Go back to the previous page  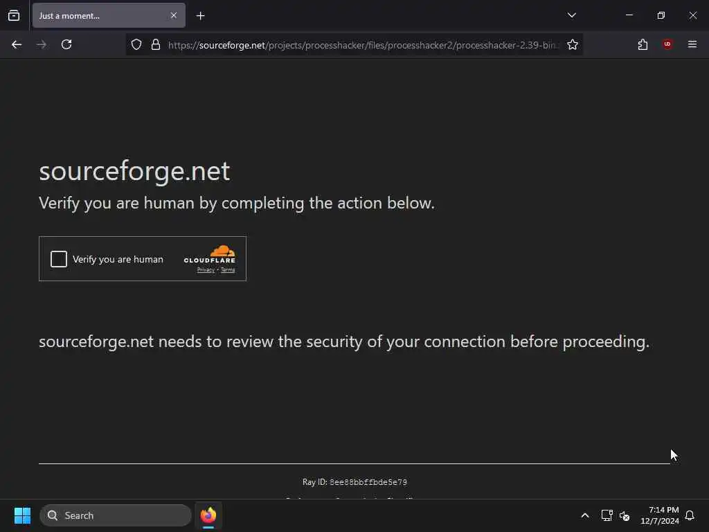pyautogui.click(x=17, y=44)
